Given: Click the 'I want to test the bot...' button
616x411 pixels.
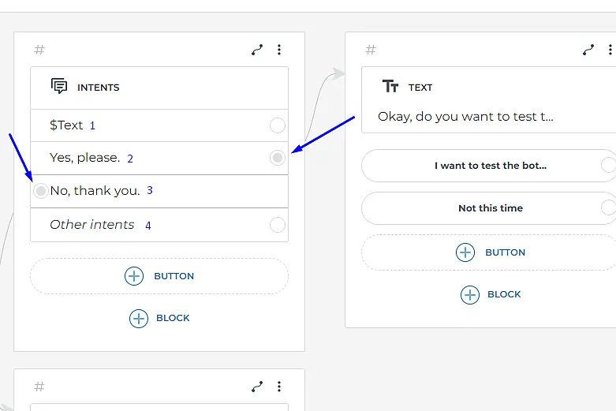Looking at the screenshot, I should point(490,166).
